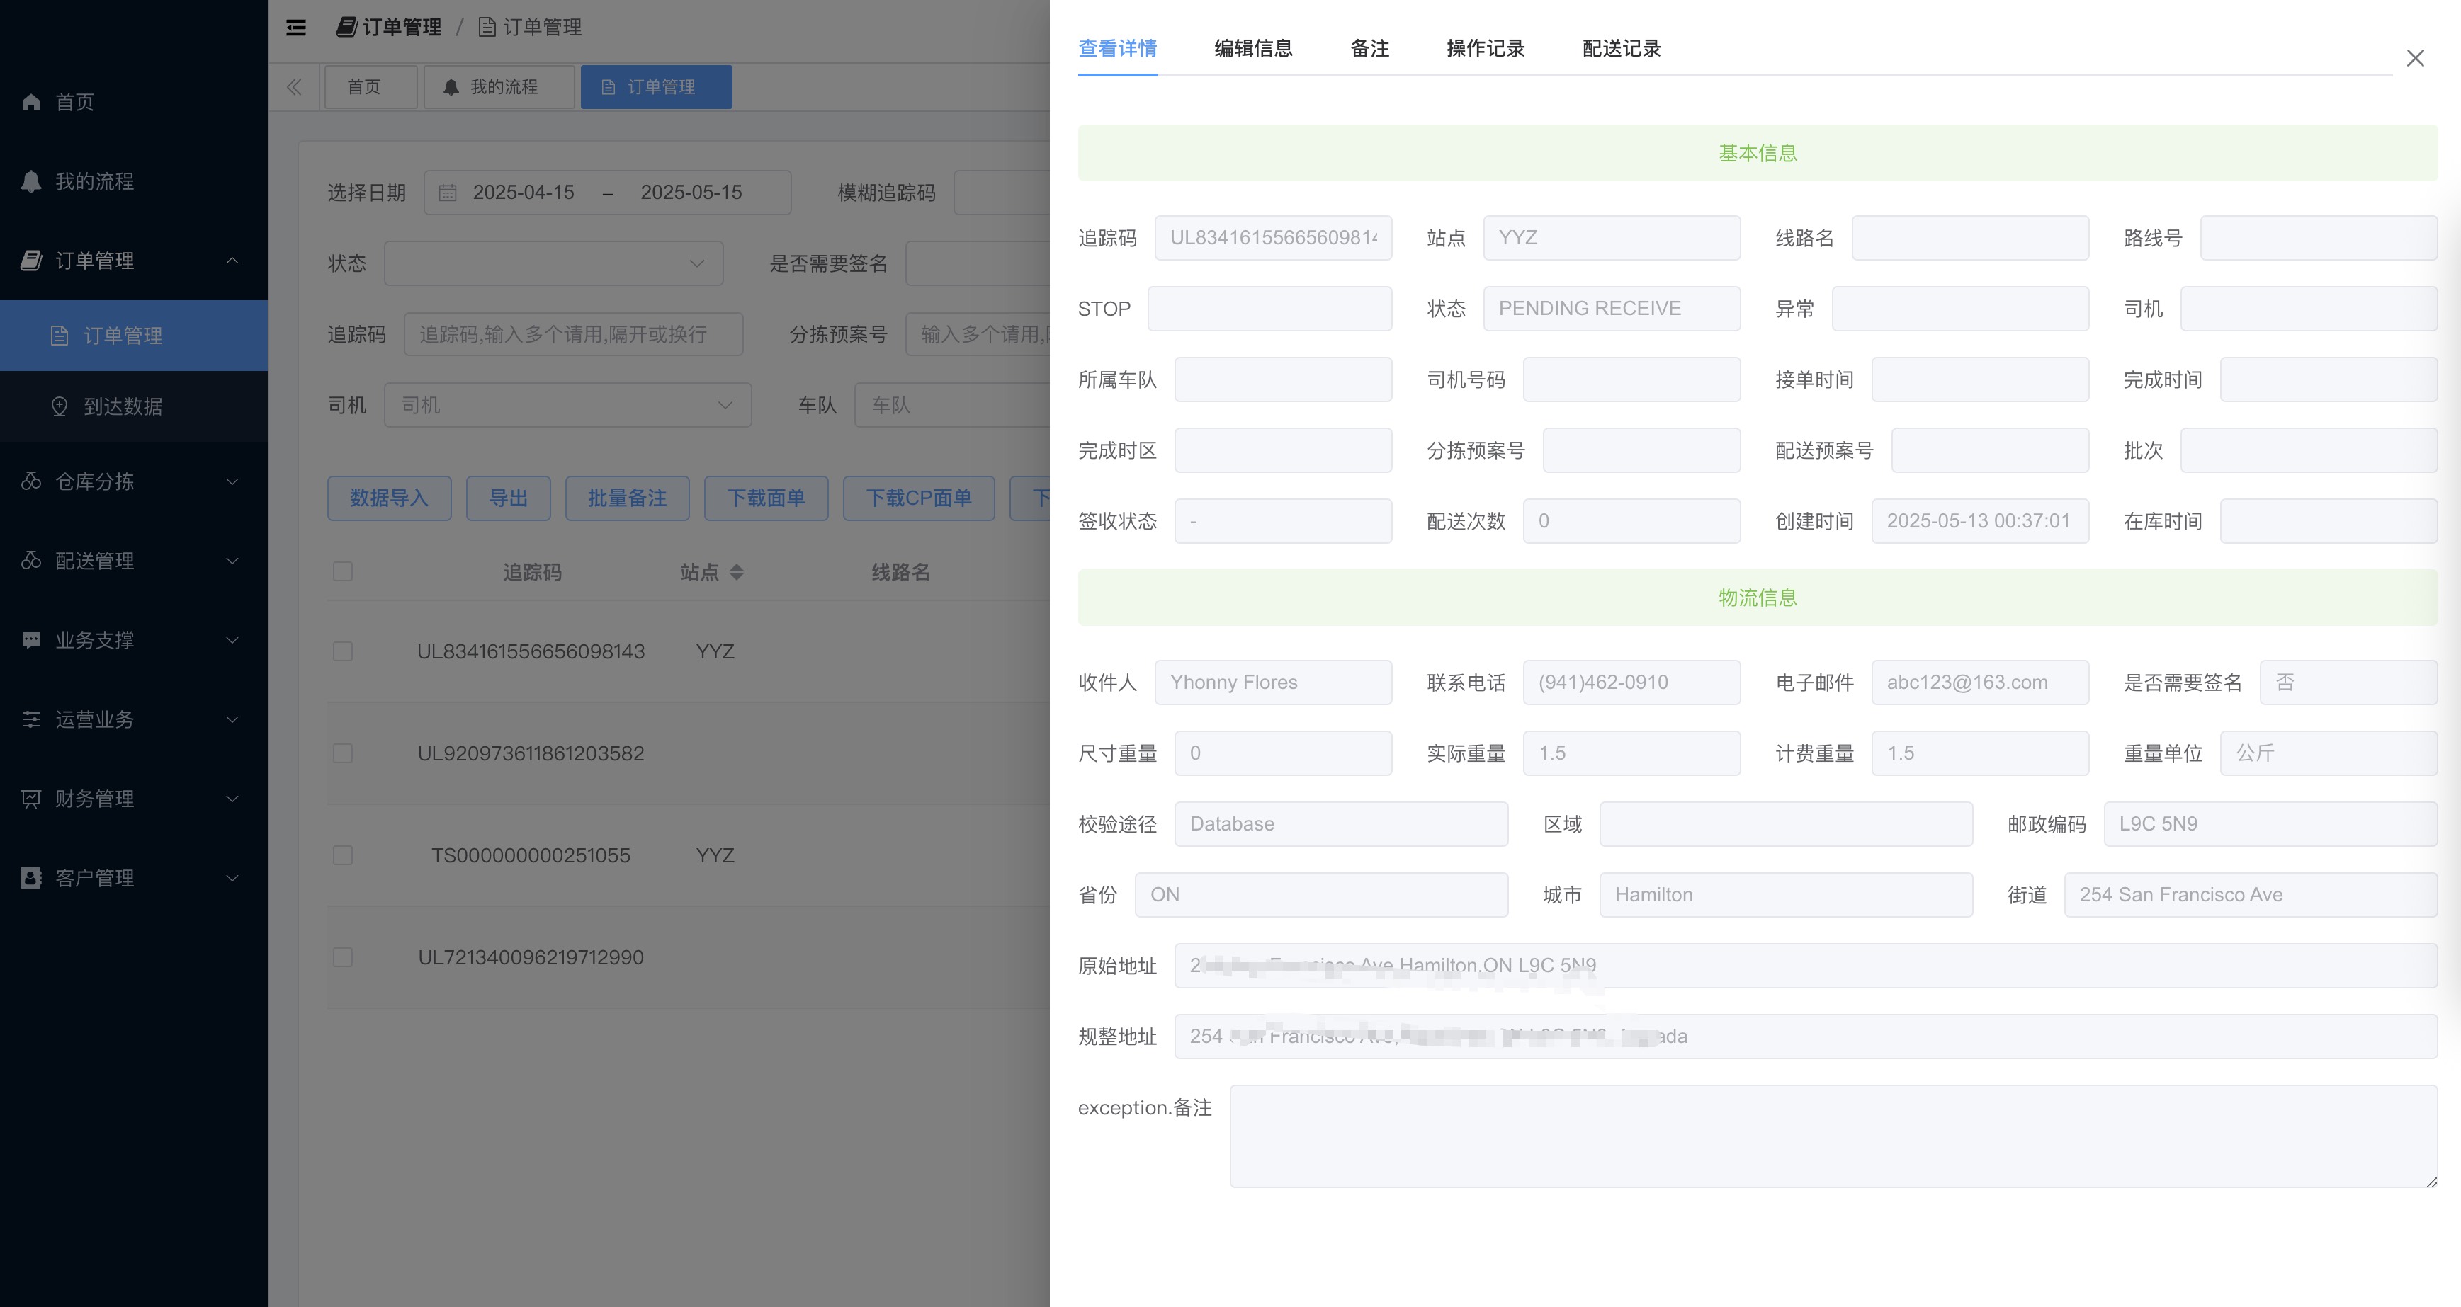2461x1307 pixels.
Task: Click into the exception.备注 text area
Action: coord(1833,1136)
